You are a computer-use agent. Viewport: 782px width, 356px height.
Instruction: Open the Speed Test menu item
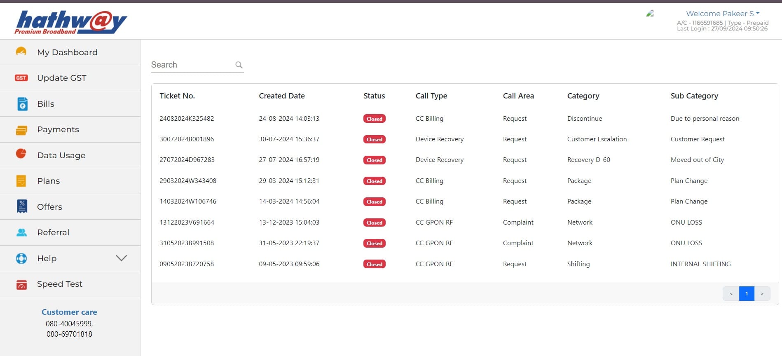coord(59,284)
